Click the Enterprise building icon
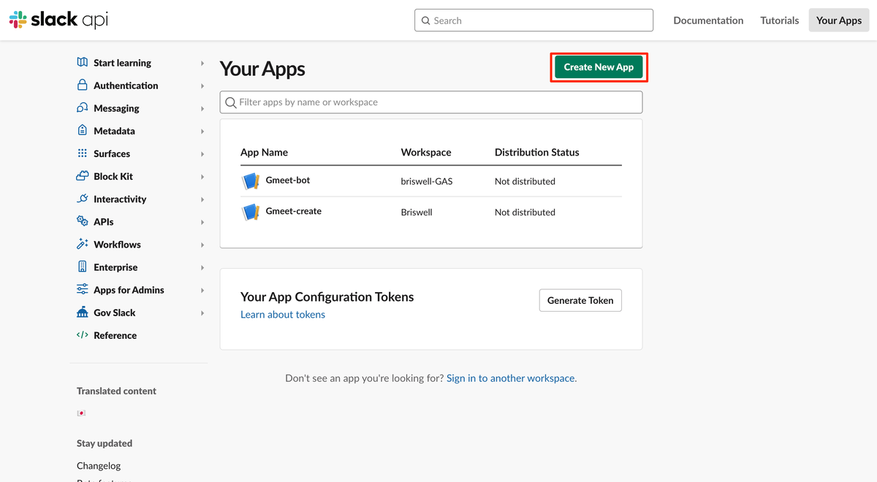The width and height of the screenshot is (877, 482). 82,267
